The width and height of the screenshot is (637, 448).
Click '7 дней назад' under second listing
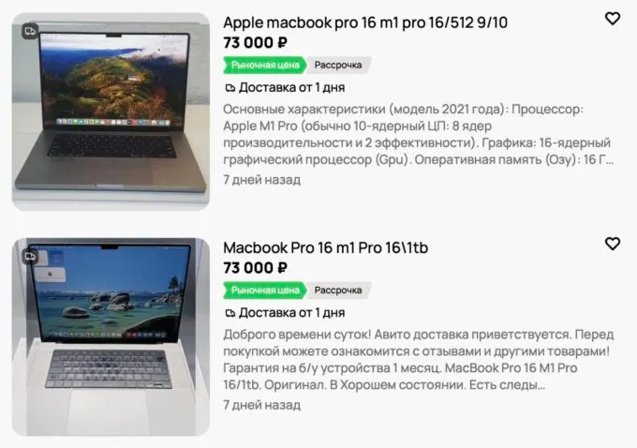coord(262,405)
